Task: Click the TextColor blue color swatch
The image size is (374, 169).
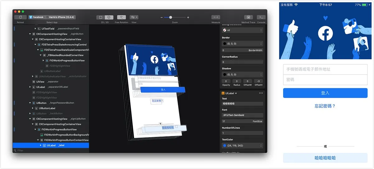Action: (x=224, y=146)
